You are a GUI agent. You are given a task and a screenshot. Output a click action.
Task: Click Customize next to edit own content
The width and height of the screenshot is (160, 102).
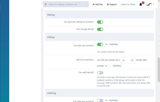113,44
